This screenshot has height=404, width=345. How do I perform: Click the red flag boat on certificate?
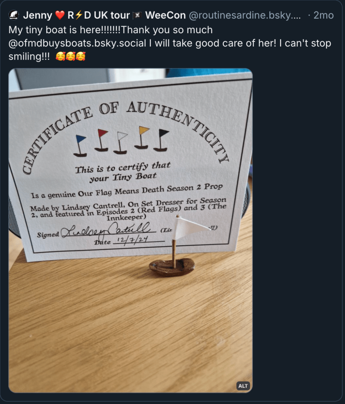pyautogui.click(x=101, y=140)
